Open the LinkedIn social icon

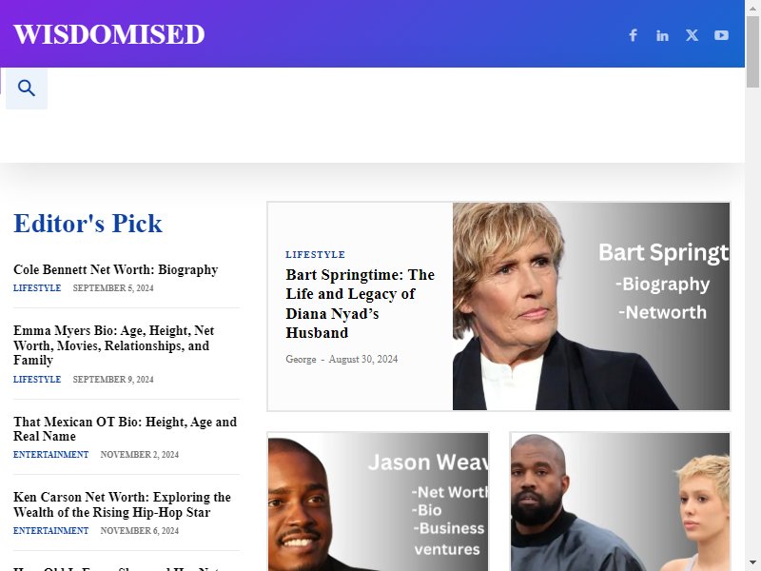(x=662, y=35)
